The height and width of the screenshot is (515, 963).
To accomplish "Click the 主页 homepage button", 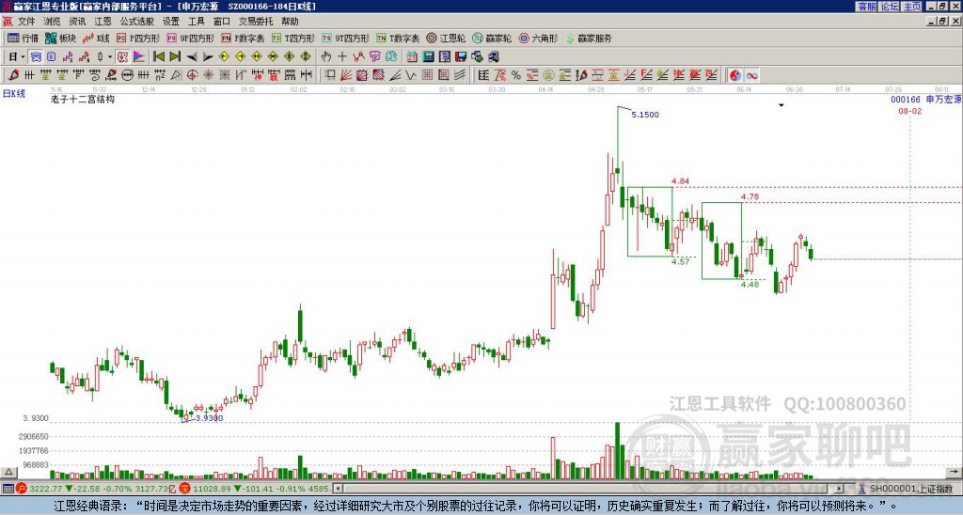I will pos(912,7).
